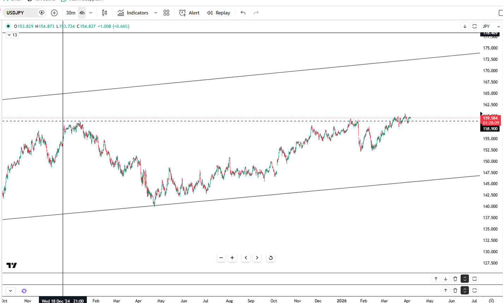Open the candlestick chart type selector
The height and width of the screenshot is (303, 503).
tap(104, 13)
